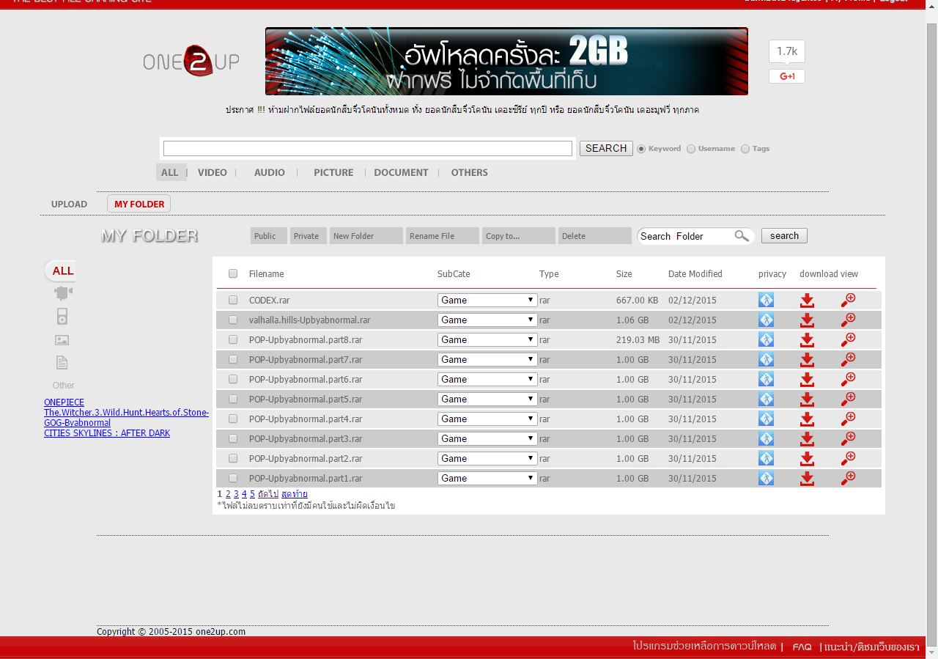The width and height of the screenshot is (938, 659).
Task: Click into the main search text field
Action: coord(367,149)
